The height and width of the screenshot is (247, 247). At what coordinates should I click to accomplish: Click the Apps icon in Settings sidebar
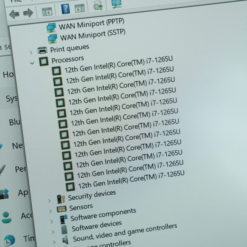pyautogui.click(x=4, y=194)
